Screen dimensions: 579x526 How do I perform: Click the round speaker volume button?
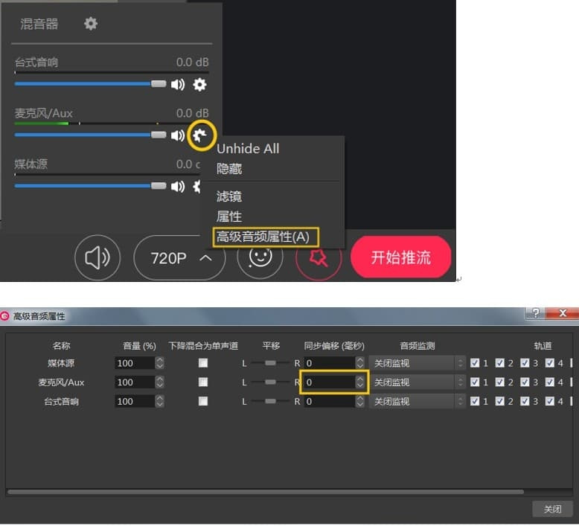click(97, 257)
